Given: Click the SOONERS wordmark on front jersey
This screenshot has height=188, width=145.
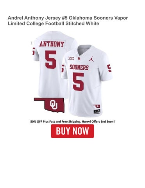Looking at the screenshot, I should (x=79, y=67).
